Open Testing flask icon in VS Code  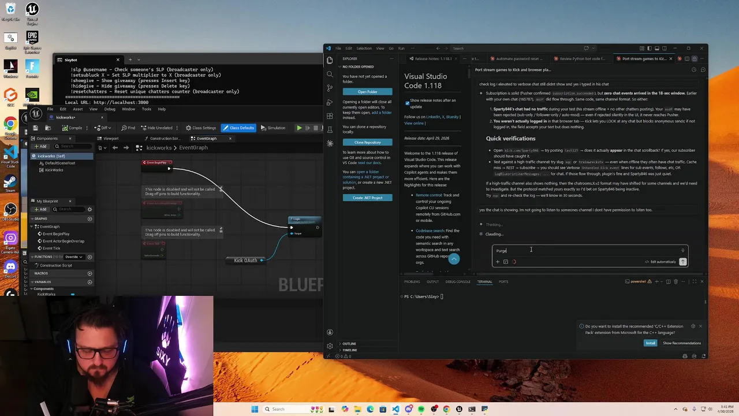tap(330, 129)
